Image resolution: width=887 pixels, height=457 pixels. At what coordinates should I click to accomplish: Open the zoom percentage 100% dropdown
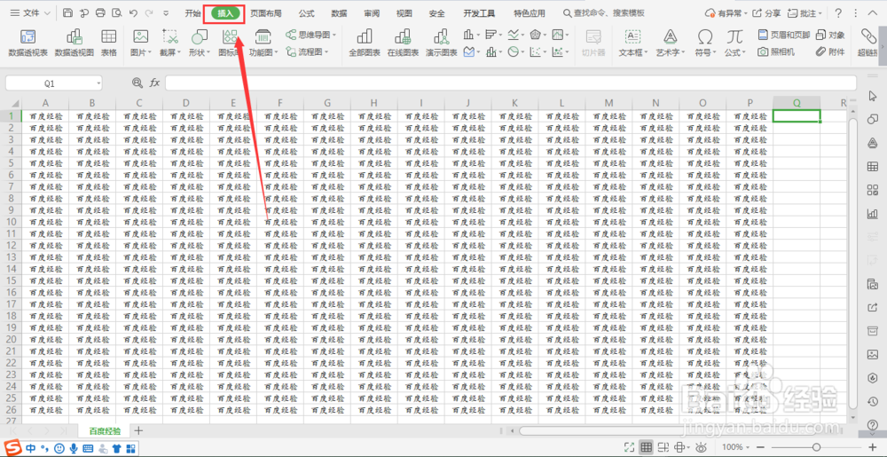coord(736,447)
